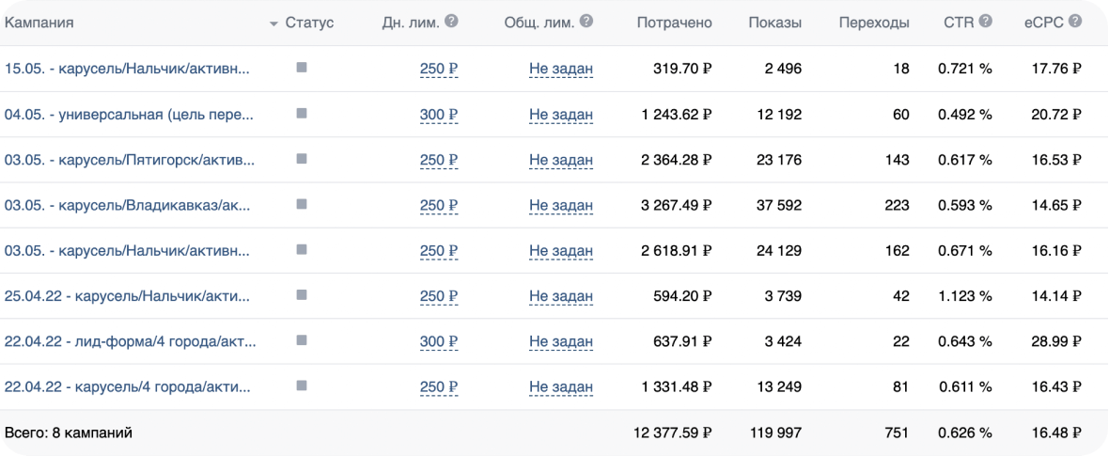Screen dimensions: 1109x456
Task: Toggle status of 22.04.22 карусель 4 города campaign
Action: click(302, 385)
